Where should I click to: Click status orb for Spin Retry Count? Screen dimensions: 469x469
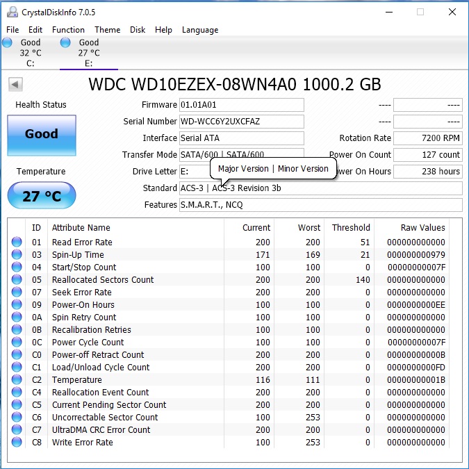17,317
